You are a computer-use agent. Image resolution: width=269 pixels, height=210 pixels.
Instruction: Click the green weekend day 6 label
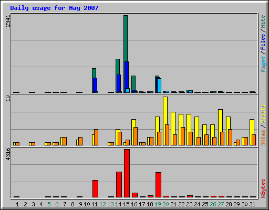[x=57, y=204]
